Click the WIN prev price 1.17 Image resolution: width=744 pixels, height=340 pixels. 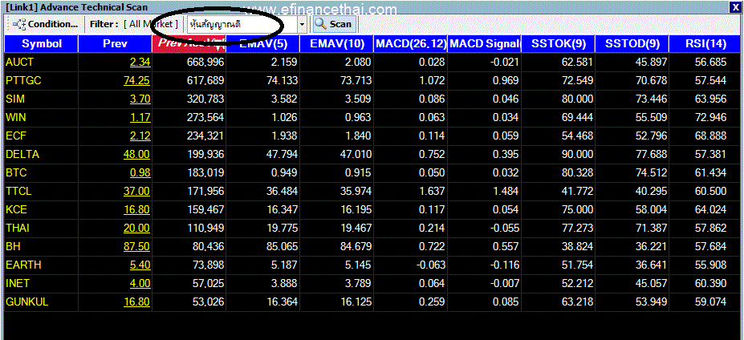click(140, 118)
